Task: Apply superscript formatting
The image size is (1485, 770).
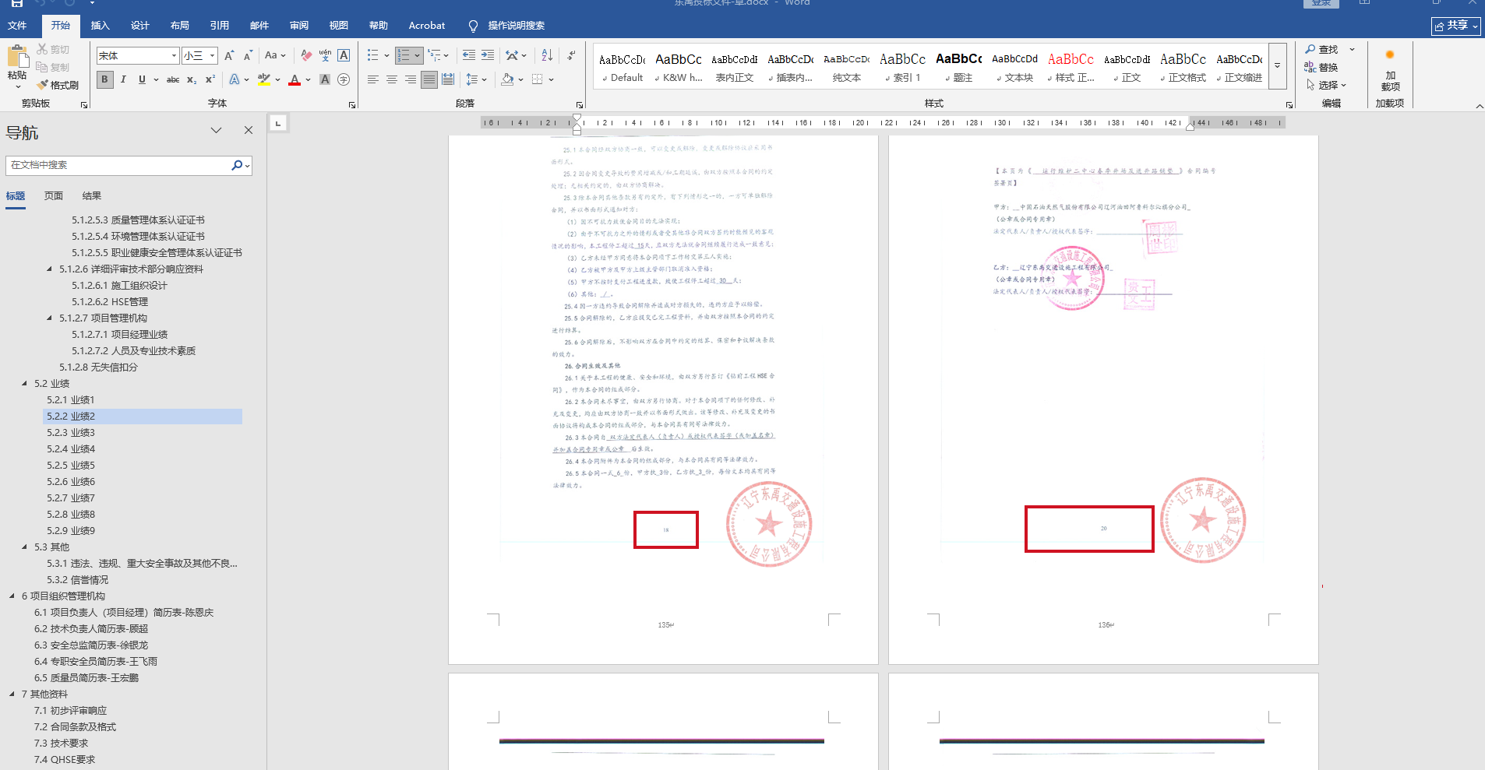Action: pos(210,79)
